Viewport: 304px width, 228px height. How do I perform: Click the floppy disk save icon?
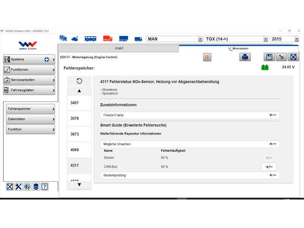269,57
